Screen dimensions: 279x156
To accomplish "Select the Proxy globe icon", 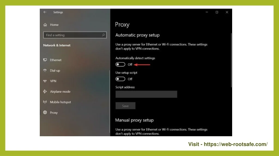I will [45, 113].
